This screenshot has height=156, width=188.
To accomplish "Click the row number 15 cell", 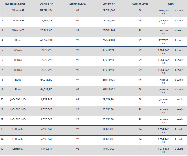I will tap(2, 149).
